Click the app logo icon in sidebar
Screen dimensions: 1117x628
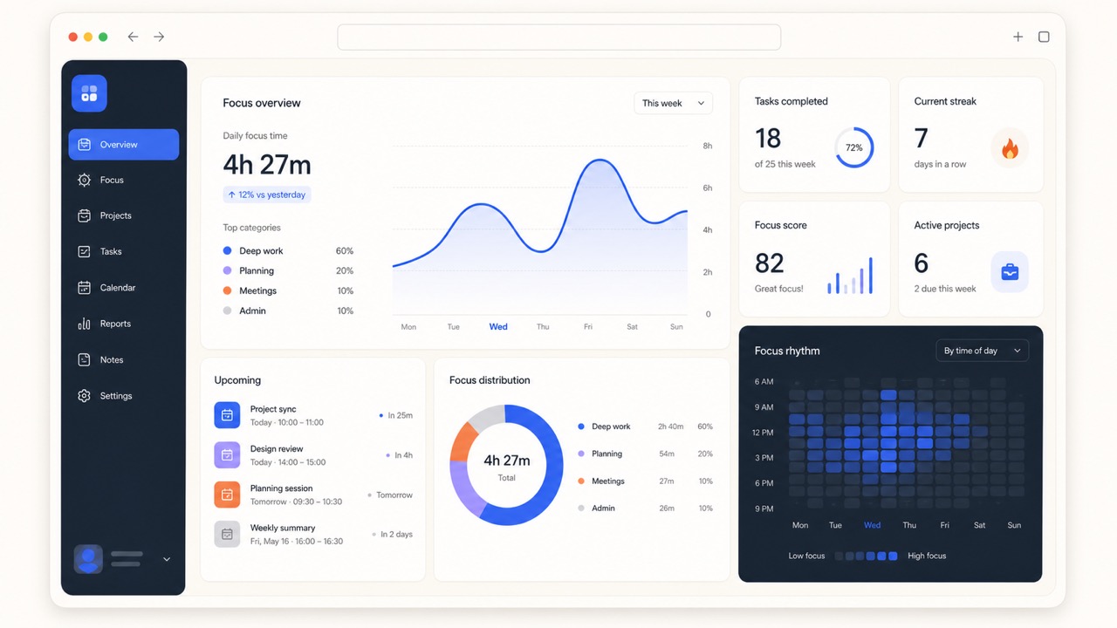tap(89, 93)
